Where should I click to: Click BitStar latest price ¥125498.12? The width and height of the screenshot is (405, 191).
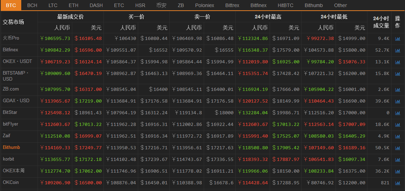pyautogui.click(x=55, y=112)
